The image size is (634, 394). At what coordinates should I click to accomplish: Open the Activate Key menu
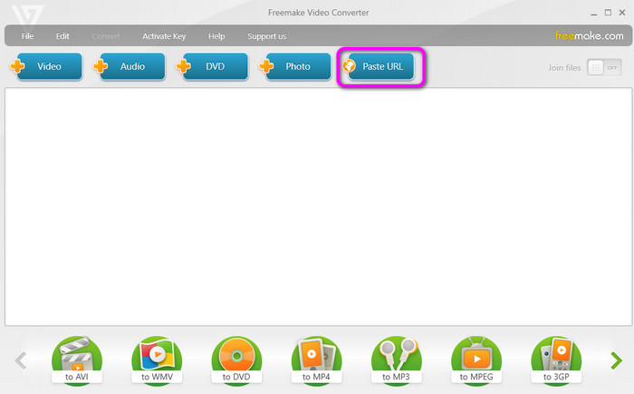[x=164, y=36]
